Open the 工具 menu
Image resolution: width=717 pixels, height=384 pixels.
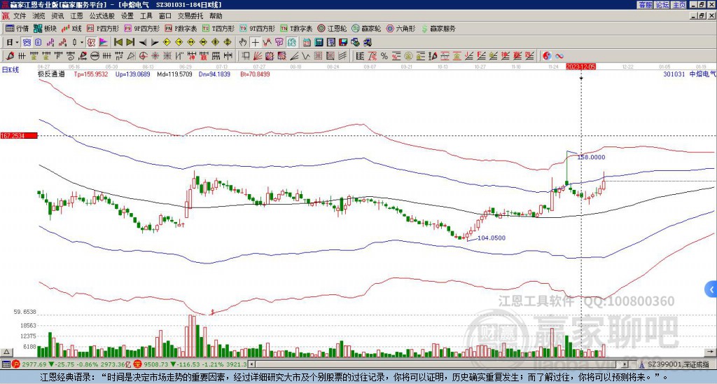pos(146,16)
